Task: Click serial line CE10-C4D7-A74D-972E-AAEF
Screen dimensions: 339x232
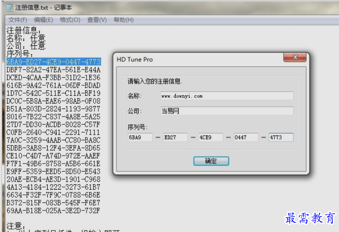Action: pyautogui.click(x=53, y=156)
